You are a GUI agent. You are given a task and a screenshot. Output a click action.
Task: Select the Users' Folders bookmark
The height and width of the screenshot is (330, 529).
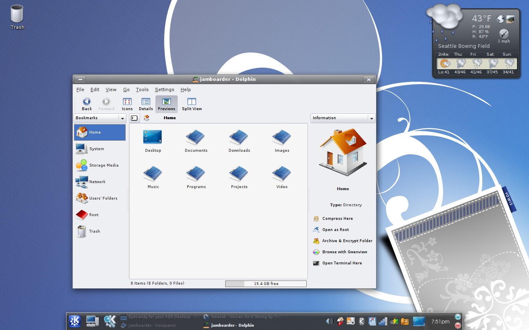pyautogui.click(x=100, y=198)
